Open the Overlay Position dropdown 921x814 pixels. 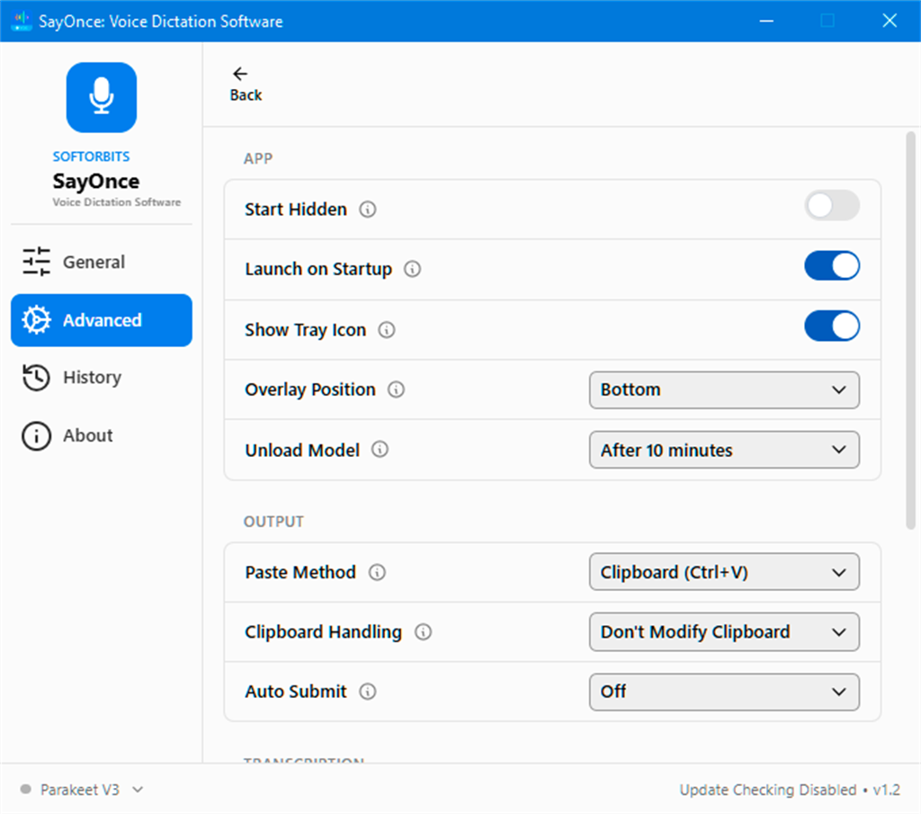click(x=724, y=390)
